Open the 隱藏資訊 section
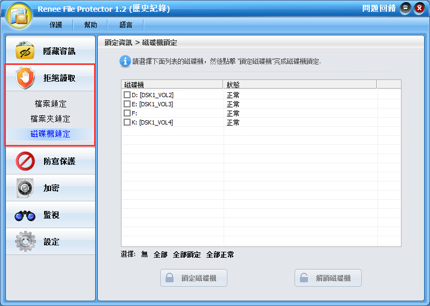The height and width of the screenshot is (306, 430). [x=51, y=50]
